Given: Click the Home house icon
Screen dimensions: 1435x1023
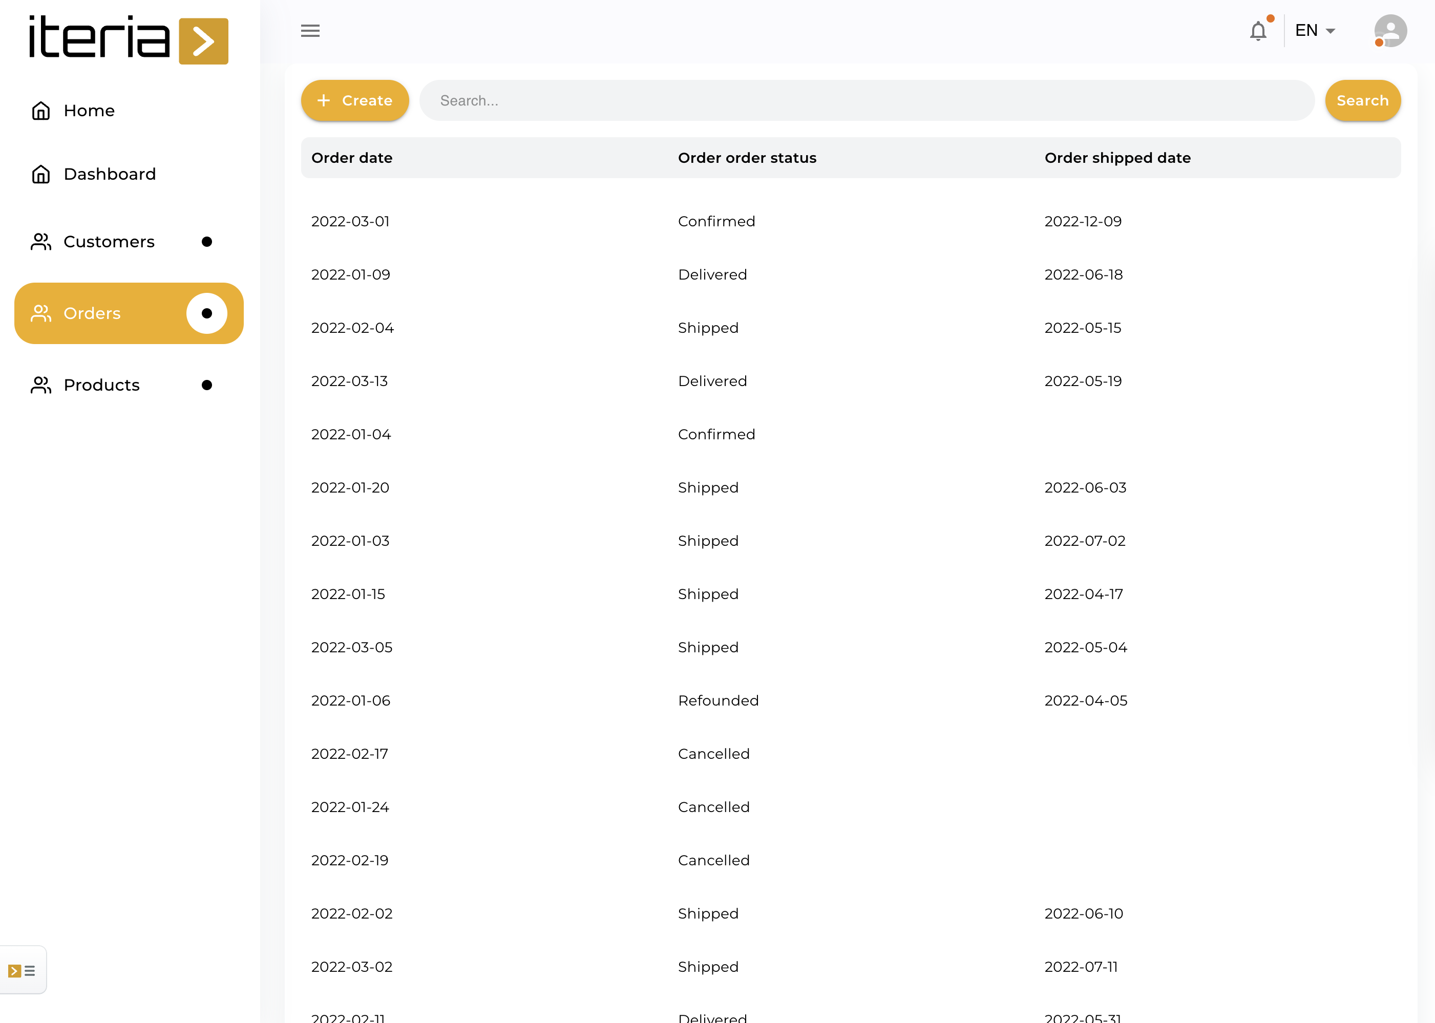Looking at the screenshot, I should click(41, 111).
